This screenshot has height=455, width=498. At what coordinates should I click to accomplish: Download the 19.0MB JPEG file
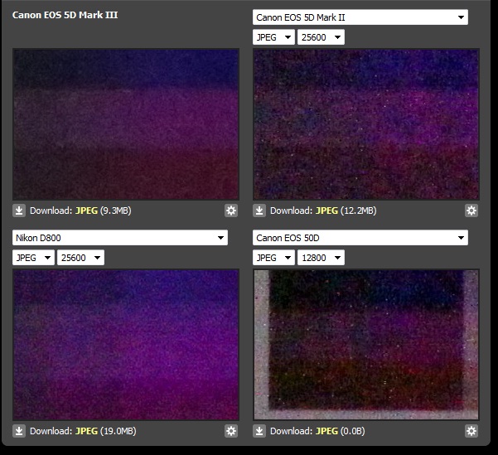86,431
